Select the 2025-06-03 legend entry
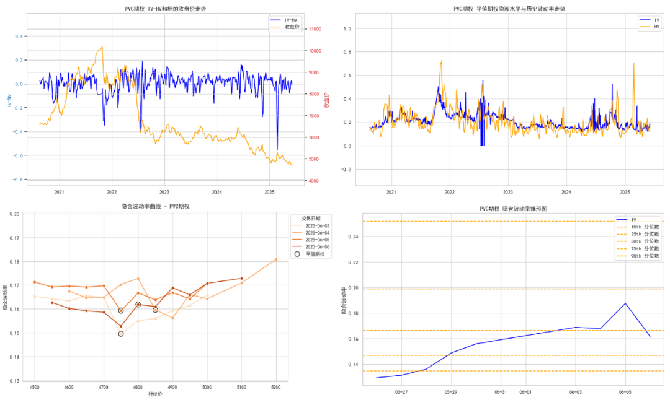Image resolution: width=670 pixels, height=400 pixels. tap(311, 225)
